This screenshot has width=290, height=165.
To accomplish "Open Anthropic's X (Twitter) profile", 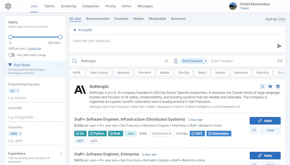I will pyautogui.click(x=262, y=86).
